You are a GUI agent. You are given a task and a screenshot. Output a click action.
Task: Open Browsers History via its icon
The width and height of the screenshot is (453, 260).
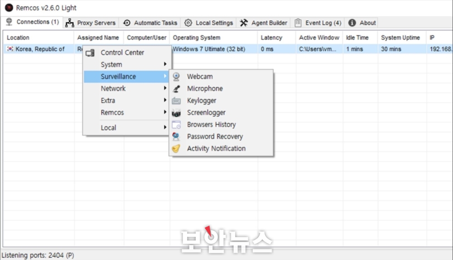(x=176, y=125)
